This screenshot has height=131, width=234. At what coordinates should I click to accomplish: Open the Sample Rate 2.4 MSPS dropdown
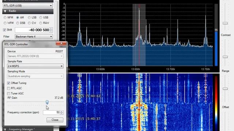pos(35,66)
